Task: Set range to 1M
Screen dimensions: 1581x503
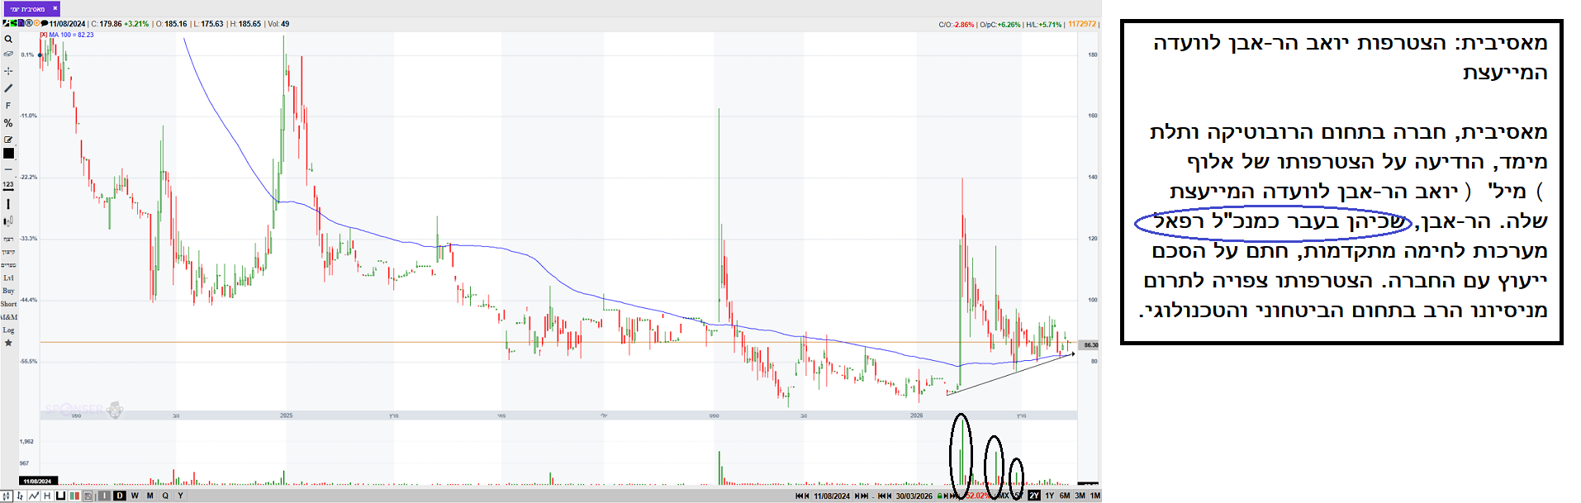Action: [1094, 496]
